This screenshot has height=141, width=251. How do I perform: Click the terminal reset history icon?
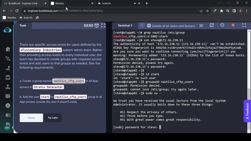point(222,25)
